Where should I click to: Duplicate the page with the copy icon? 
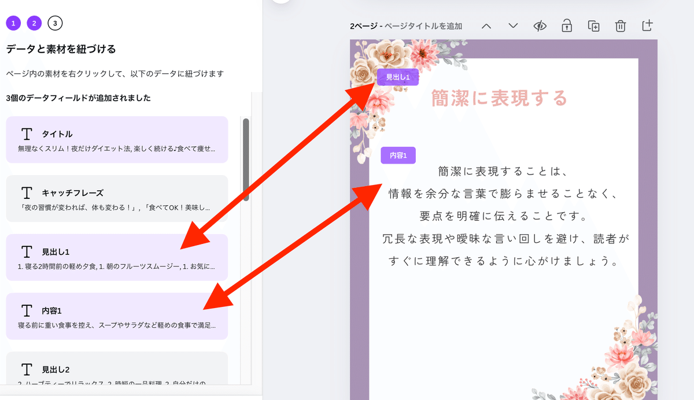click(x=593, y=26)
